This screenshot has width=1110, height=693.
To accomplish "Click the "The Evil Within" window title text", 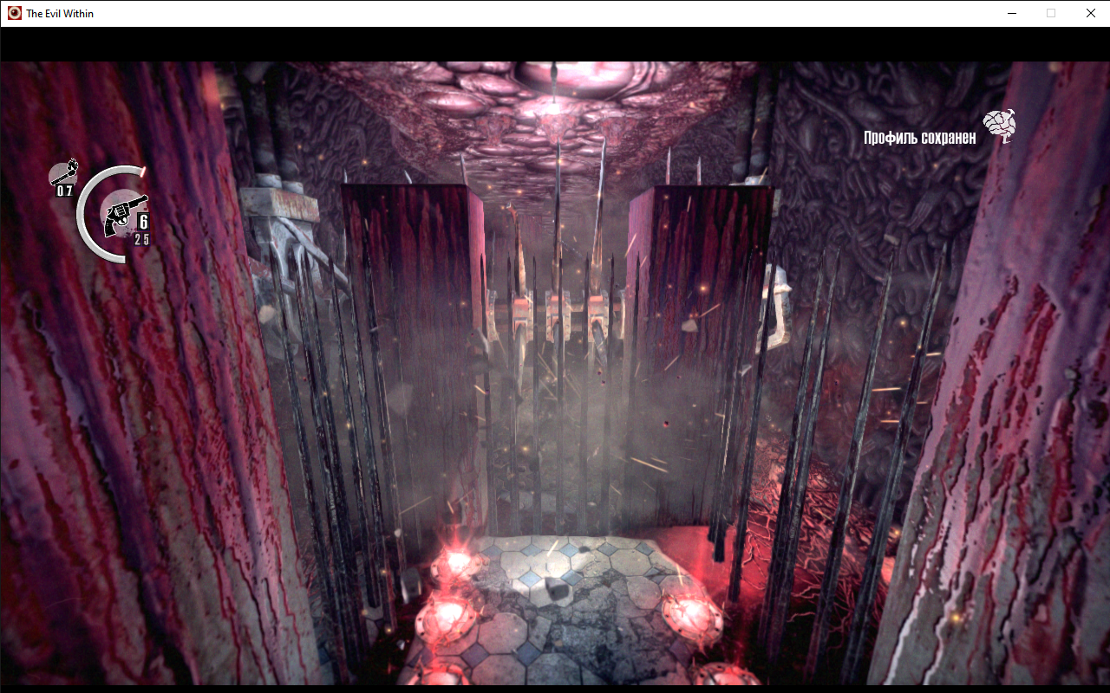I will pyautogui.click(x=60, y=13).
